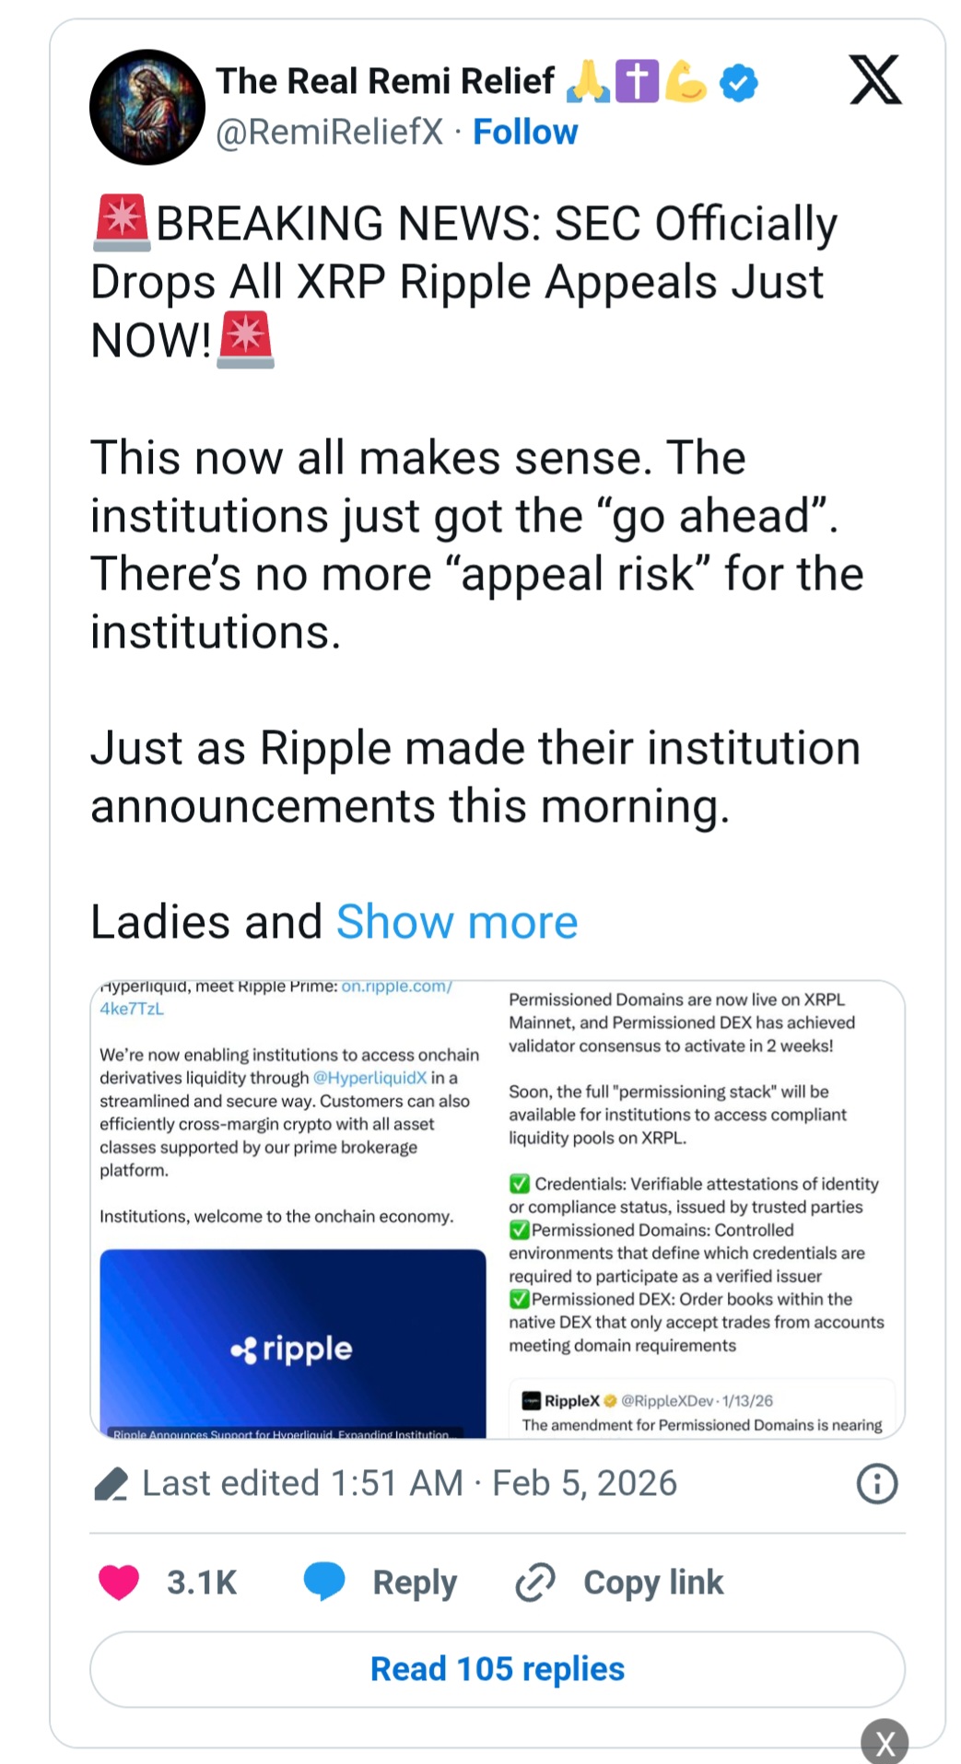Open the info icon beside the edit timestamp
961x1764 pixels.
(x=875, y=1483)
